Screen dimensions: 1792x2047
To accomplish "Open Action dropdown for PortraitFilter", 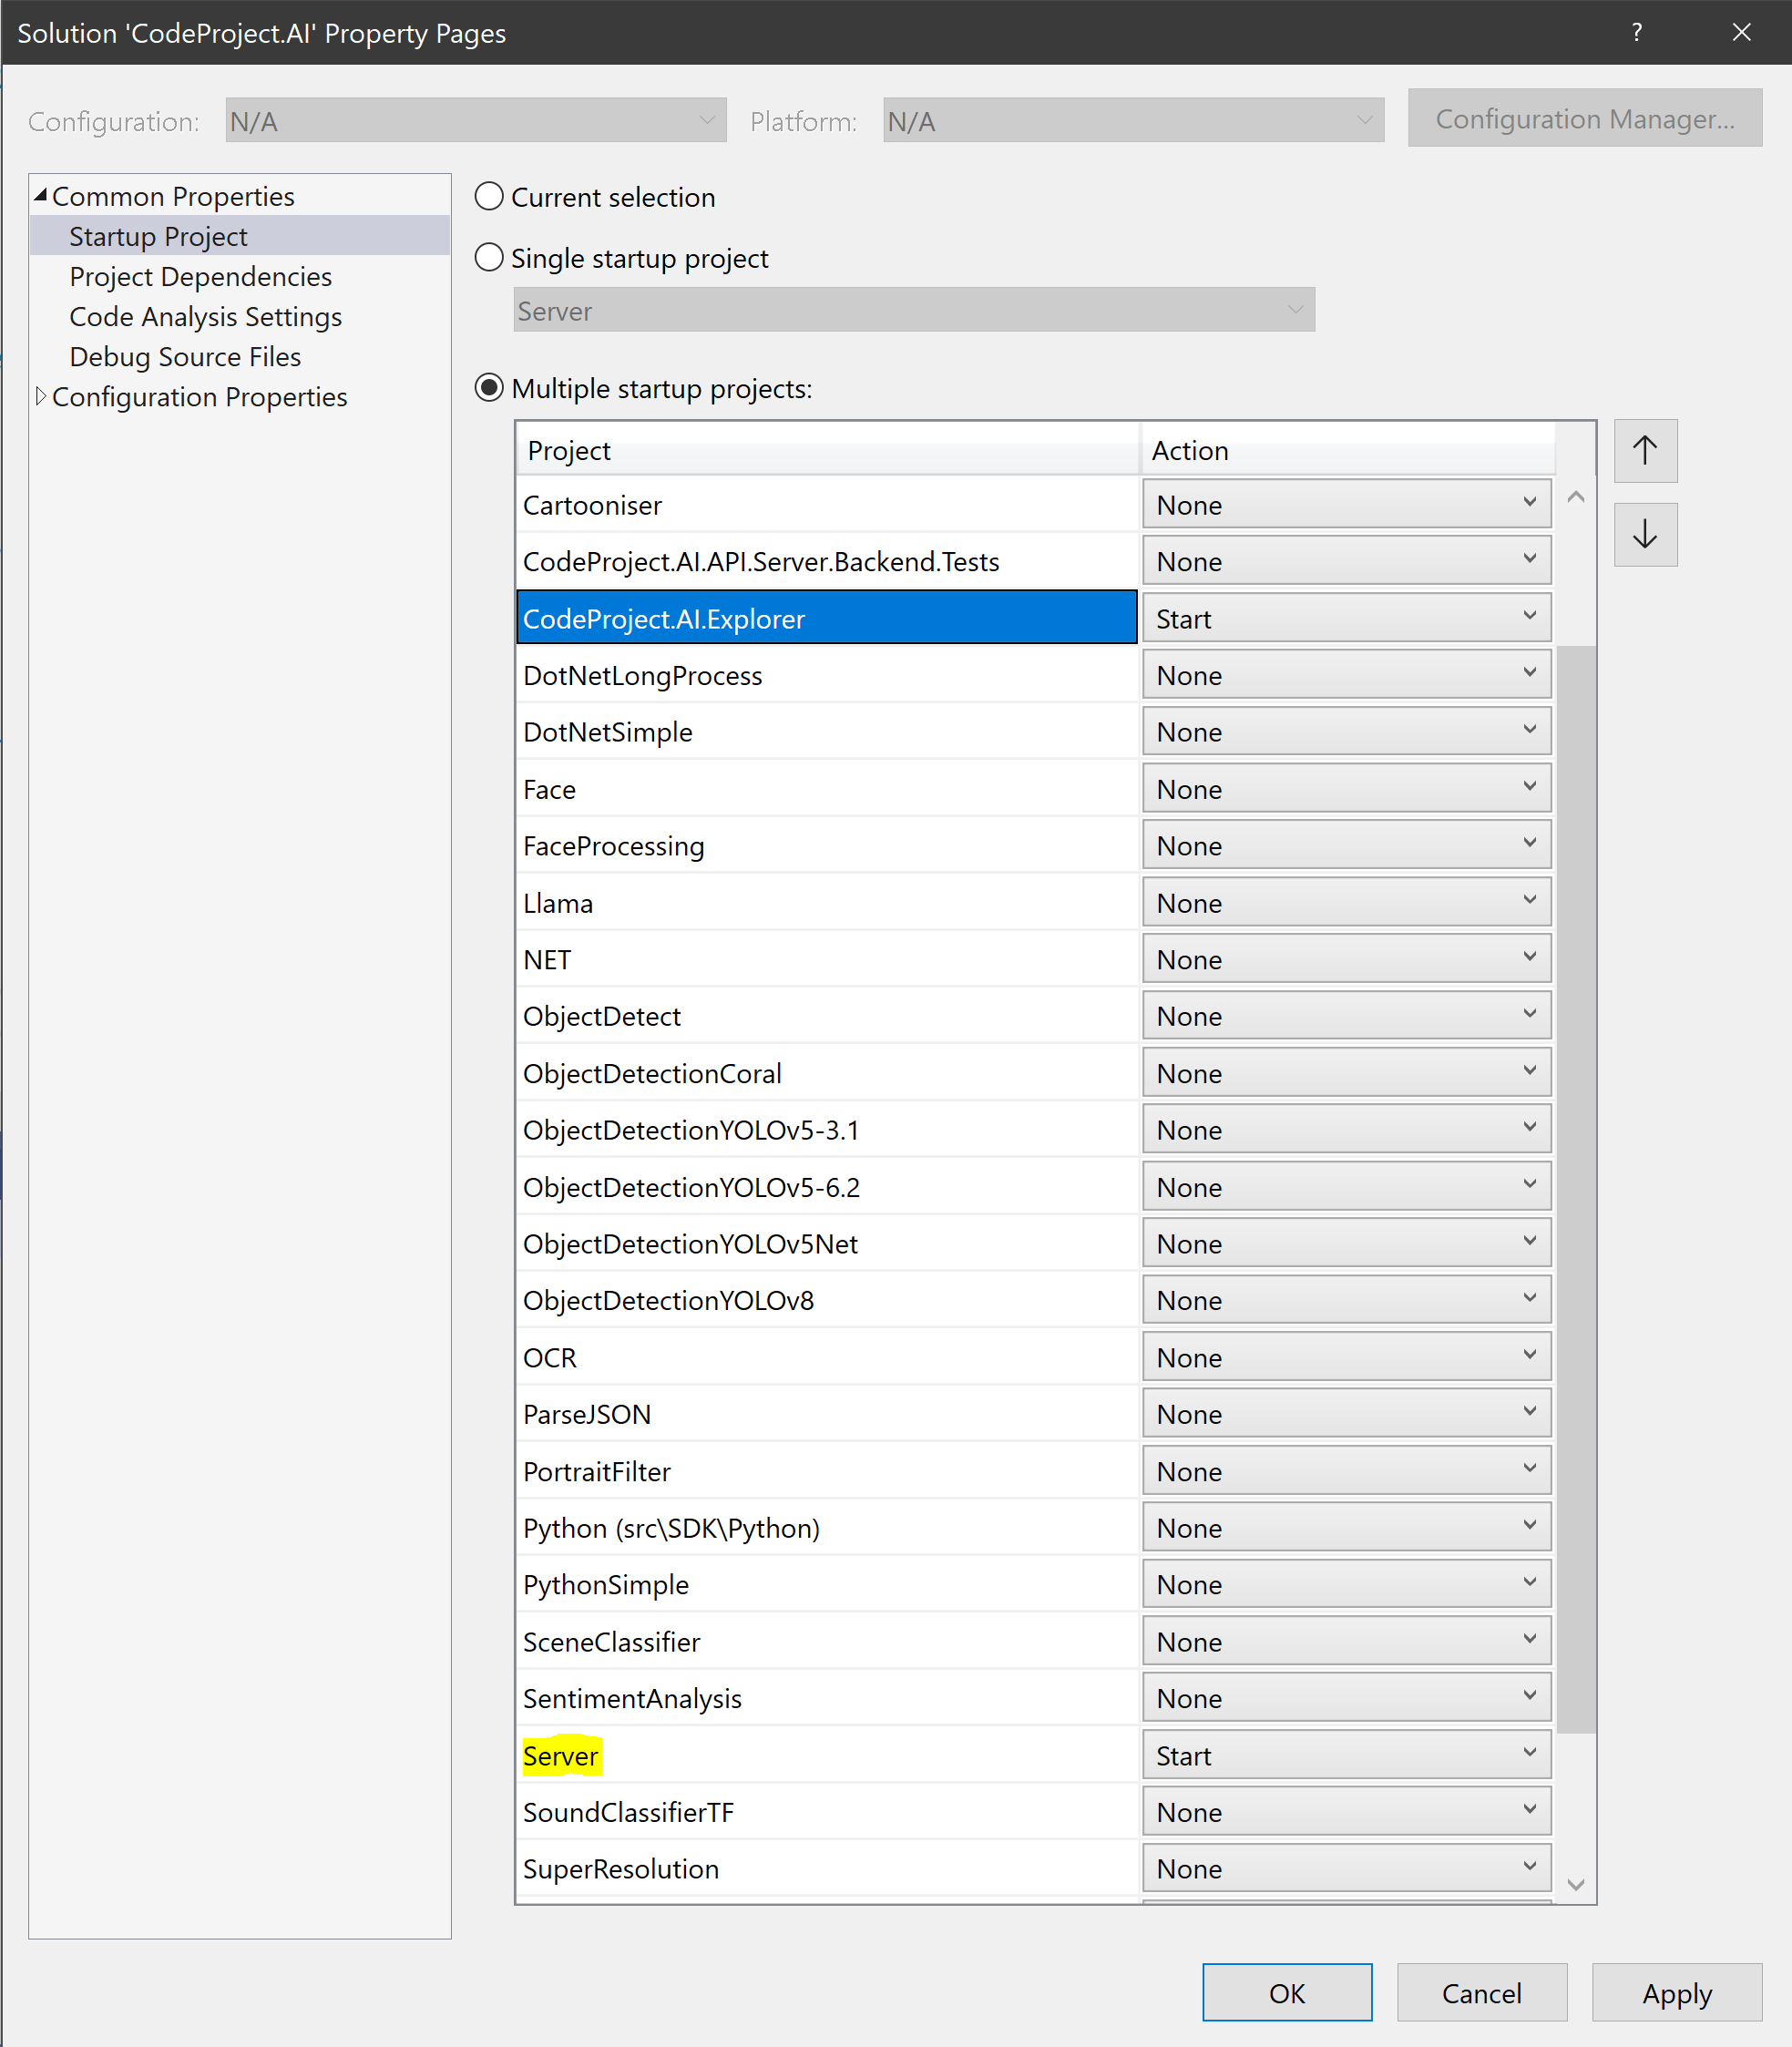I will point(1346,1471).
